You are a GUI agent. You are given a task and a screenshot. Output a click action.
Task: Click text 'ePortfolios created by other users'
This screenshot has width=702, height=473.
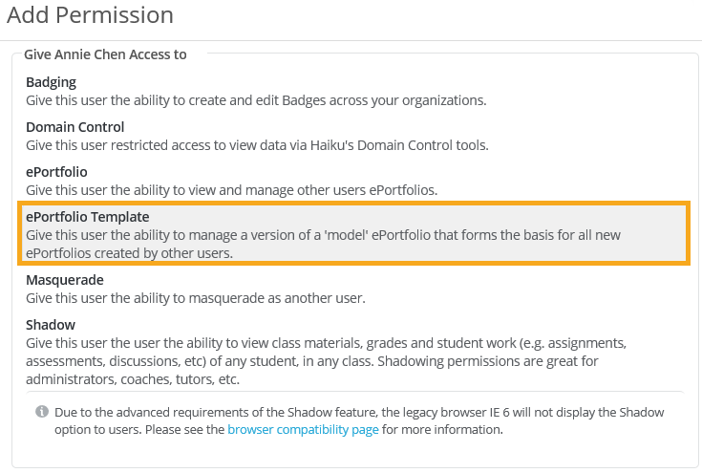click(129, 253)
